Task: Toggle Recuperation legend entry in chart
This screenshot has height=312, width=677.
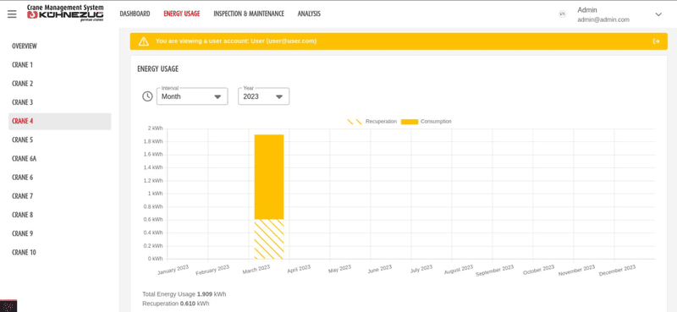Action: 372,122
